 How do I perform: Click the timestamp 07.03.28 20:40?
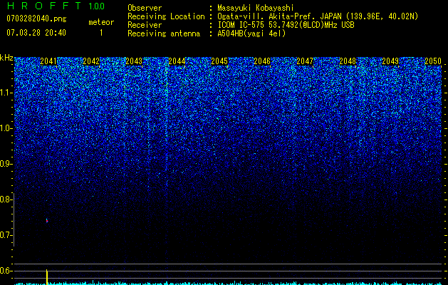36,33
